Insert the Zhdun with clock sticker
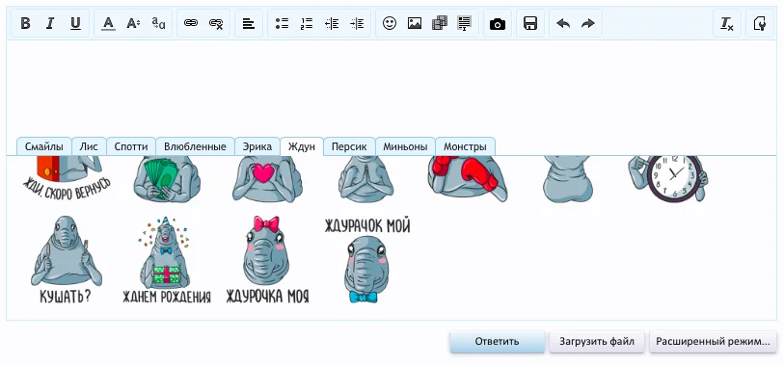The width and height of the screenshot is (784, 365). pos(668,179)
